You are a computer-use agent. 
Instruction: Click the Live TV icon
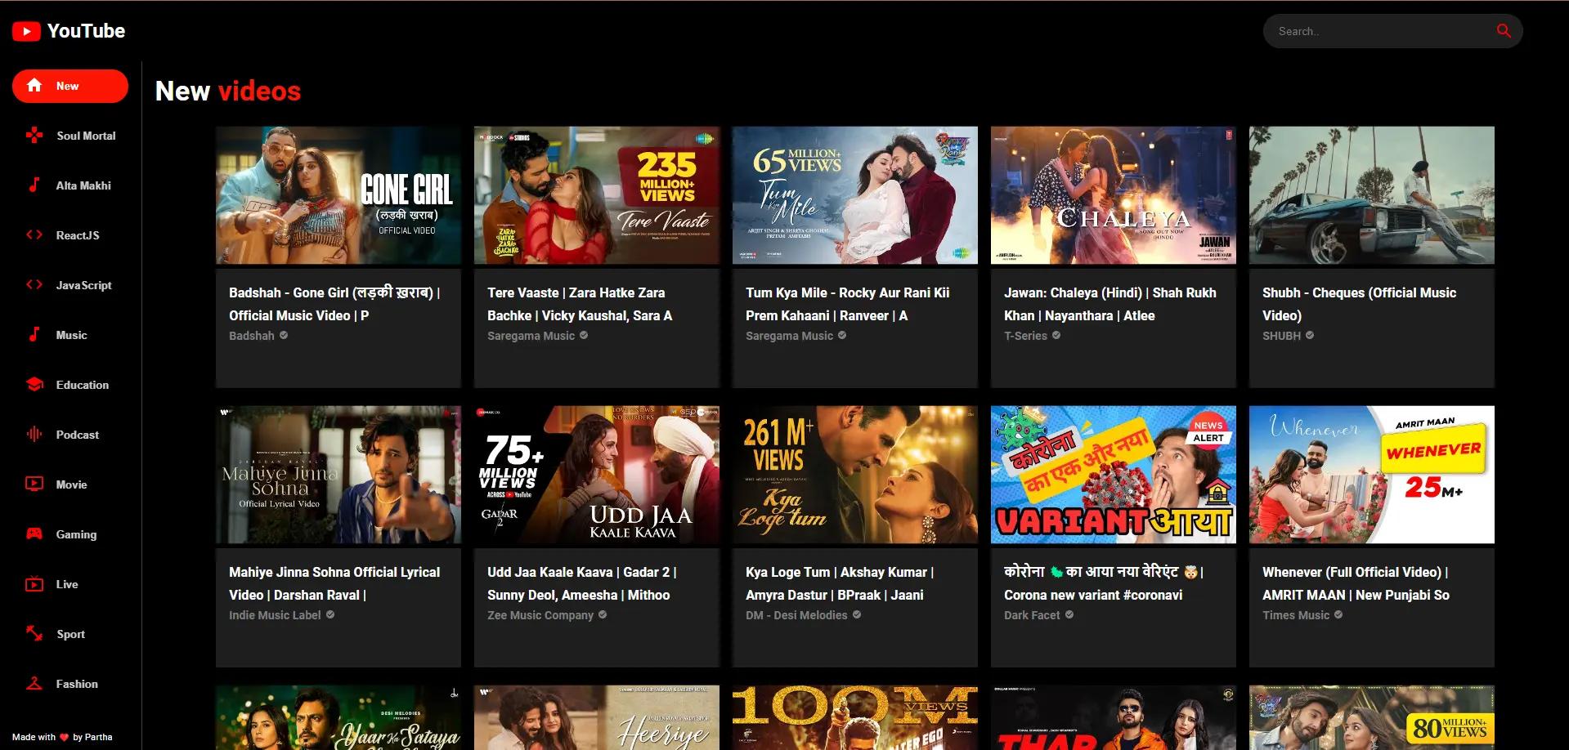(34, 583)
